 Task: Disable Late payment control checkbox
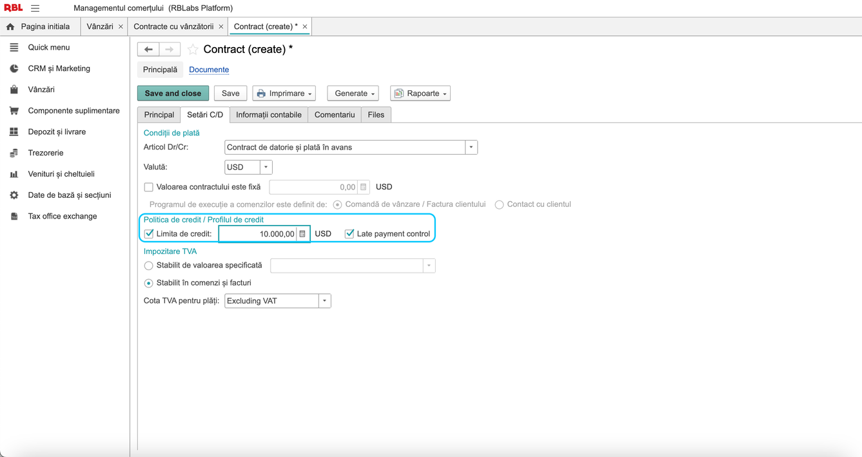[x=349, y=234]
